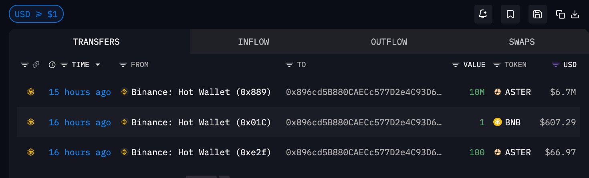Click the BNB token coin icon

498,122
